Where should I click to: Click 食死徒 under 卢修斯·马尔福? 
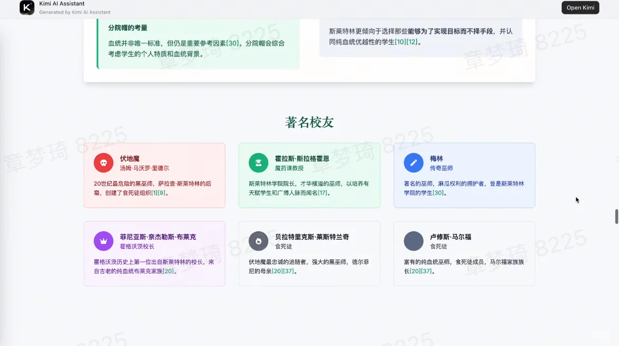[x=439, y=247]
